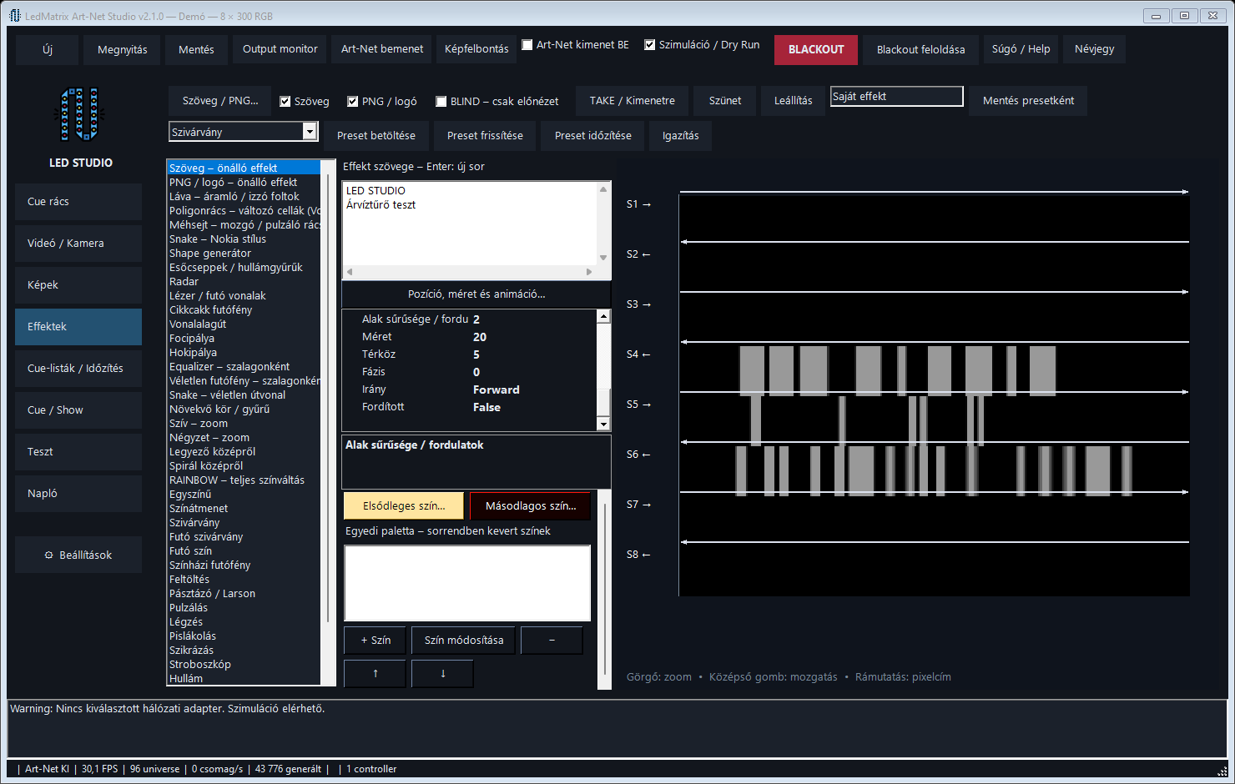The height and width of the screenshot is (784, 1235).
Task: Pick the Elsődleges szín primary color
Action: point(404,506)
